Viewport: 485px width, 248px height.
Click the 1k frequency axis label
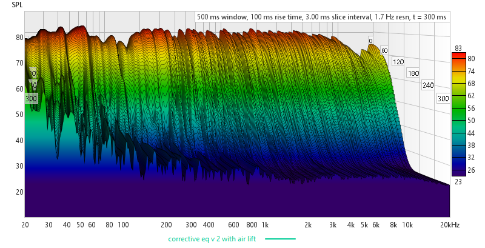pos(264,224)
